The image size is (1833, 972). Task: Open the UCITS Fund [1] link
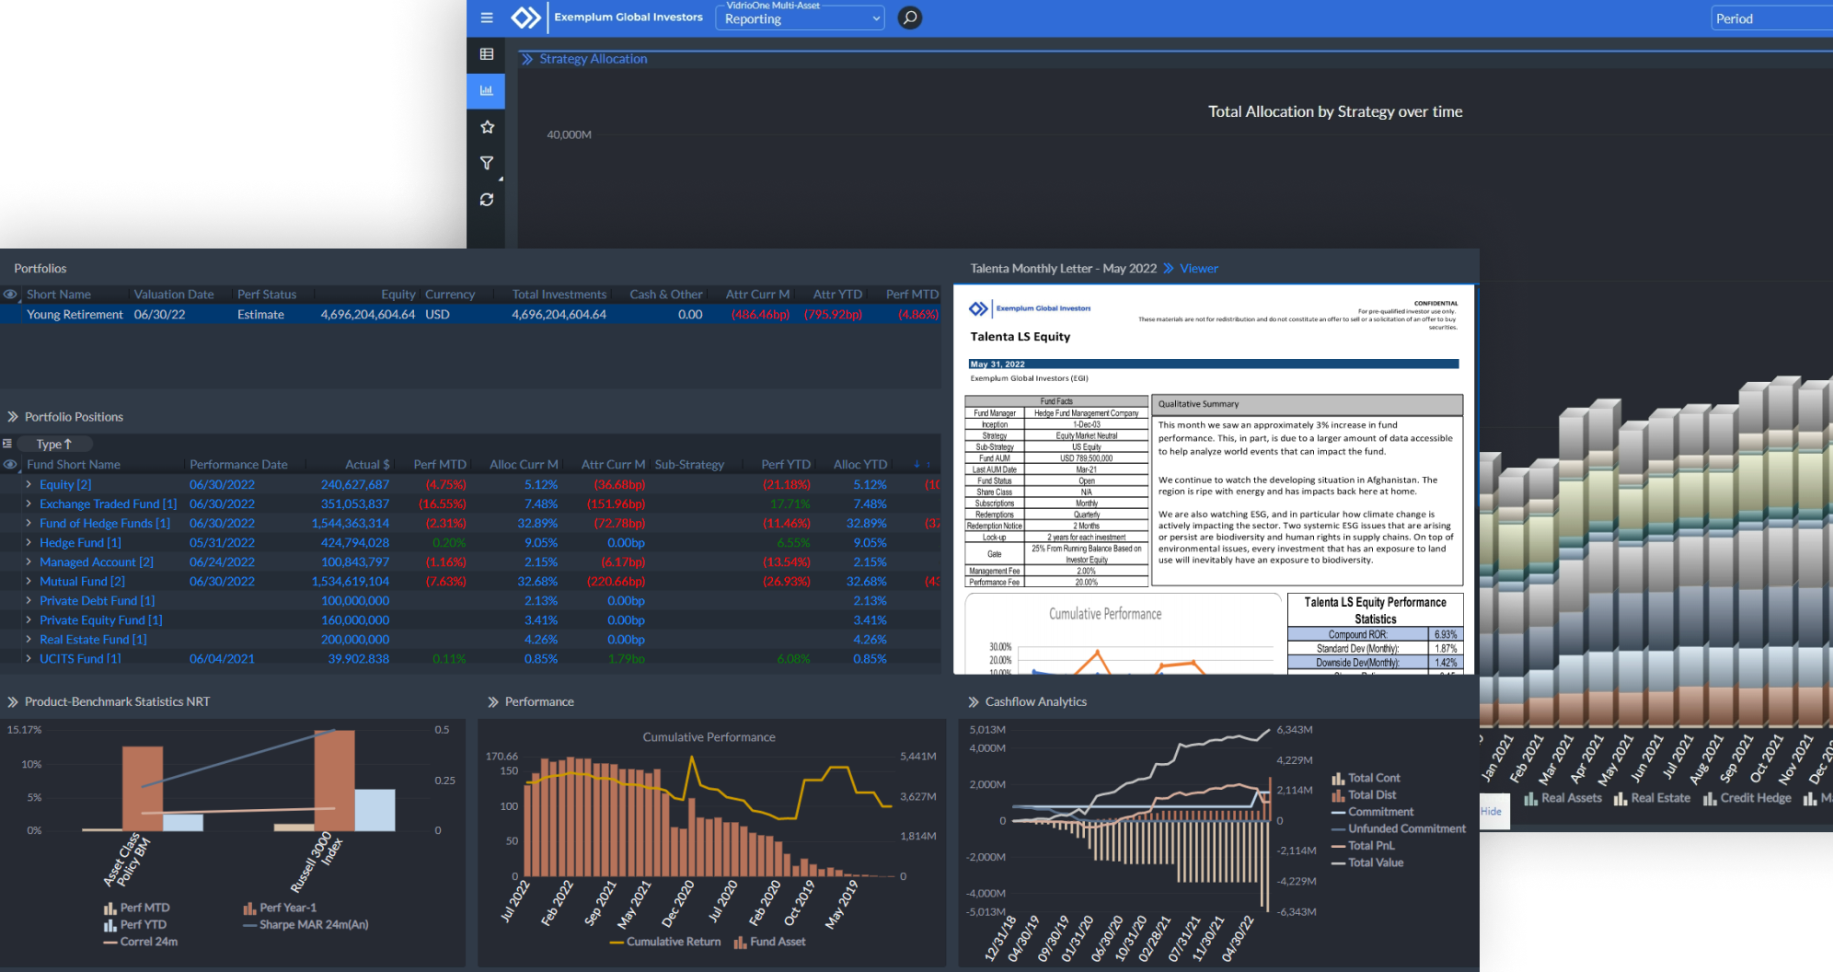click(80, 659)
